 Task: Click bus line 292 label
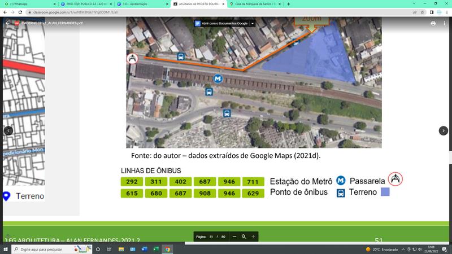pyautogui.click(x=132, y=182)
